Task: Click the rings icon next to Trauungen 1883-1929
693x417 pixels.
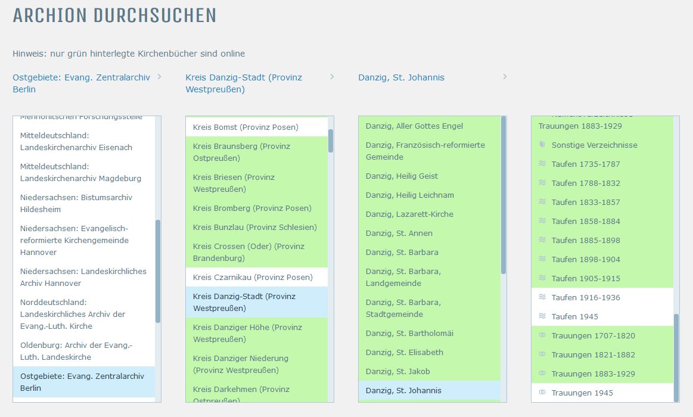Action: 542,374
